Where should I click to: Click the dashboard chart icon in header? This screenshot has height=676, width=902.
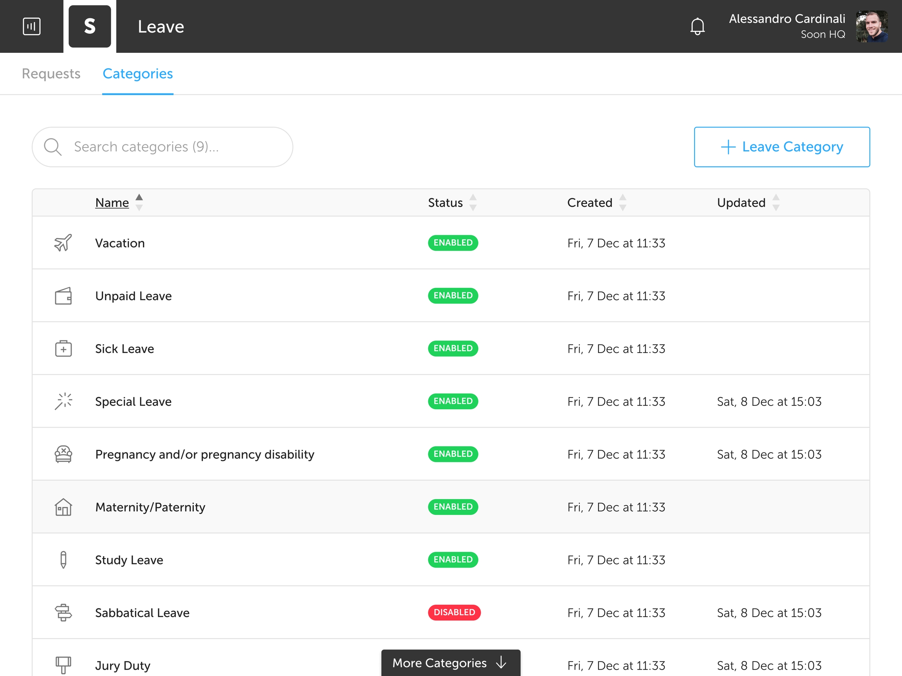click(x=31, y=27)
